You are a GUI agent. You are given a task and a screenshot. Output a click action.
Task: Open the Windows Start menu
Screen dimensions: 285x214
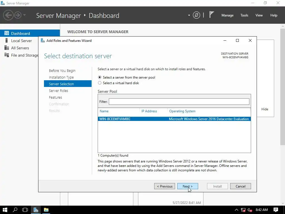[5, 210]
